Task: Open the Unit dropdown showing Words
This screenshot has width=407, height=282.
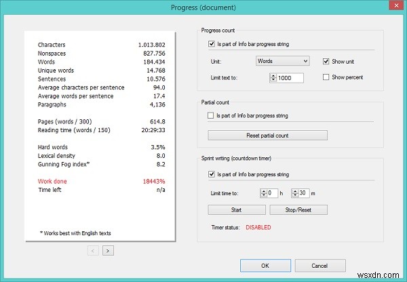Action: (282, 61)
